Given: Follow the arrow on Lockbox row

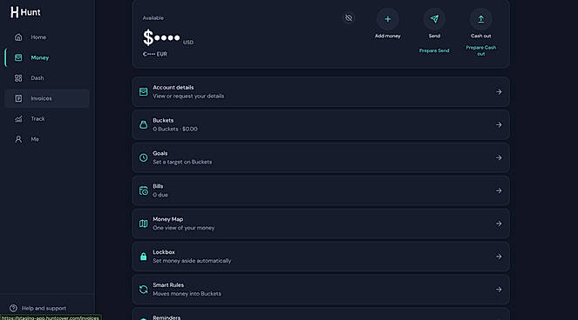Looking at the screenshot, I should pyautogui.click(x=499, y=257).
